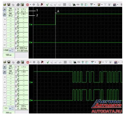Click the green checkmark icon in bottom window toolbar
Image resolution: width=126 pixels, height=116 pixels.
(x=48, y=62)
